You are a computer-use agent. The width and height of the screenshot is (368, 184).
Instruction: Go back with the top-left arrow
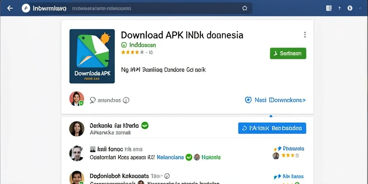(x=10, y=8)
